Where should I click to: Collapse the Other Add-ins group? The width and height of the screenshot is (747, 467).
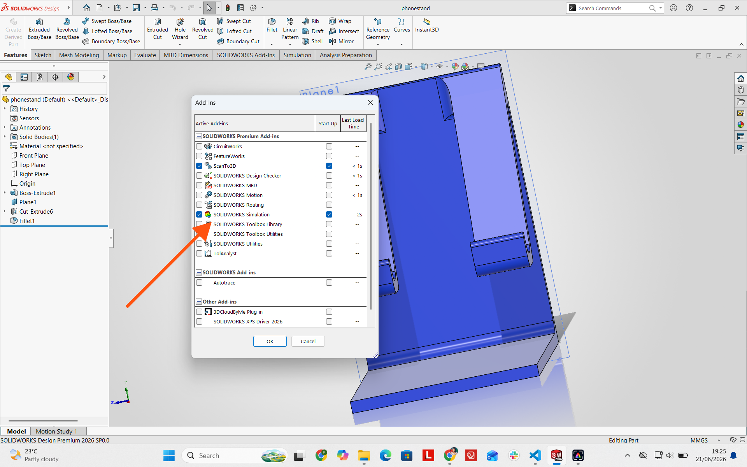[x=199, y=302]
